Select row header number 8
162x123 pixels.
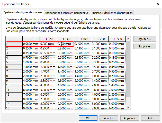coord(14,76)
